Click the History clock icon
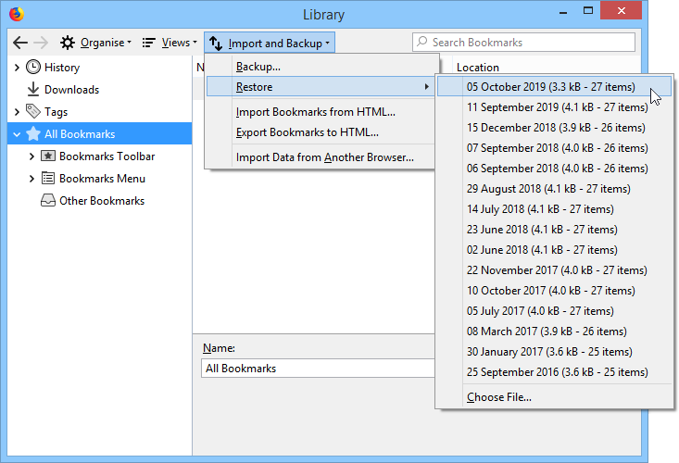The height and width of the screenshot is (463, 679). [x=33, y=67]
